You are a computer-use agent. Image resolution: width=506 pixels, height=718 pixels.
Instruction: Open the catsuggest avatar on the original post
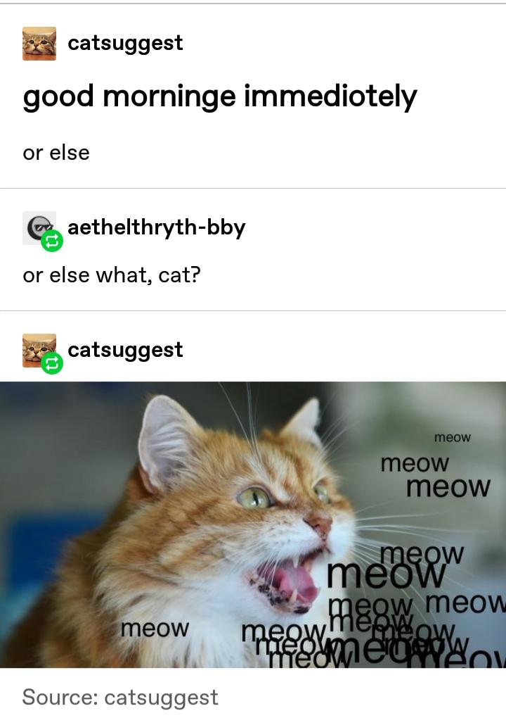pos(39,44)
